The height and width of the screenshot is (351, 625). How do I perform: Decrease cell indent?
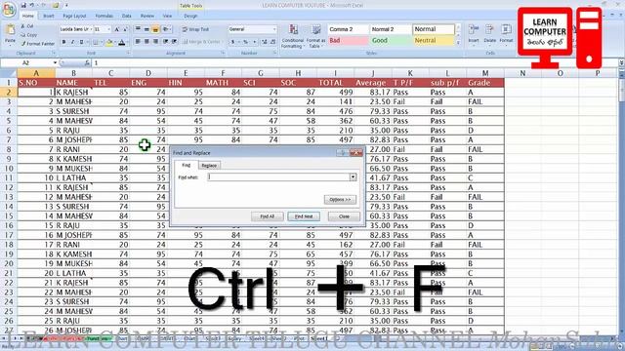click(x=166, y=41)
